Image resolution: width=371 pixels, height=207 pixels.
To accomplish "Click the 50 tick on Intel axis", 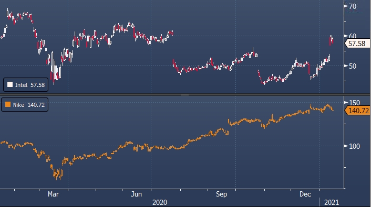I will pyautogui.click(x=353, y=66).
